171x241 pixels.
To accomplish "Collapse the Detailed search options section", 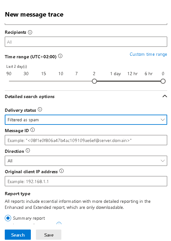I will click(165, 96).
